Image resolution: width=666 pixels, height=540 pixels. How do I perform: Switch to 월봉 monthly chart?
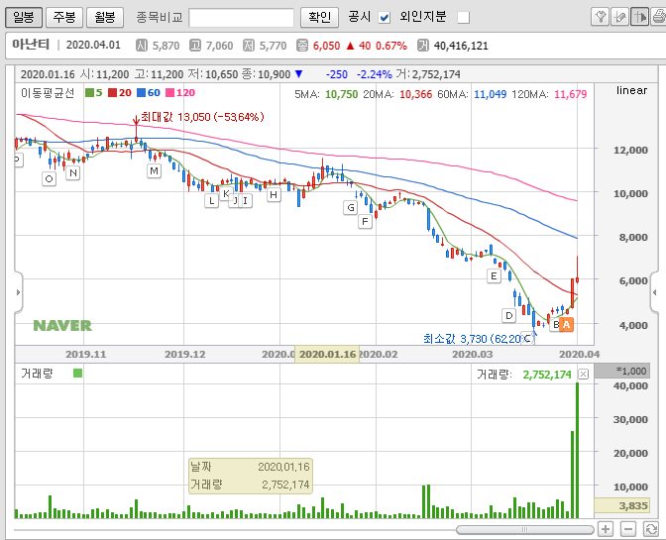(x=105, y=17)
